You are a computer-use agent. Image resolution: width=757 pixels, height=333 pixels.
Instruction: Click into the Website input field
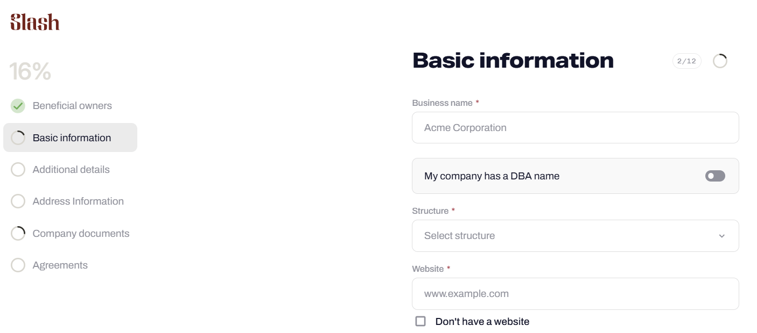click(x=575, y=294)
